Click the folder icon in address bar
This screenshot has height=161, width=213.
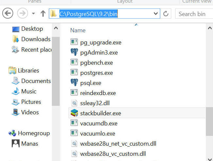click(x=53, y=13)
